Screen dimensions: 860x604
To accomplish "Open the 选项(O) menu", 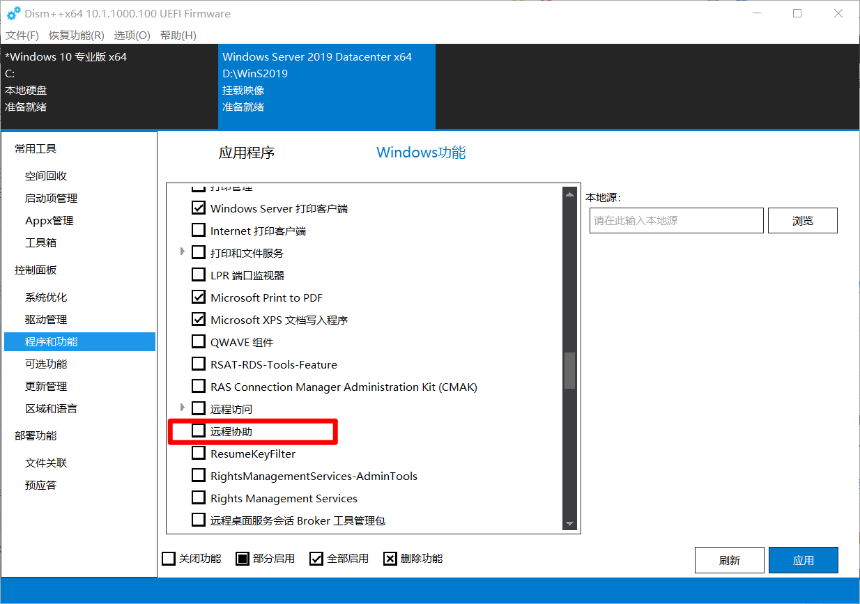I will [132, 35].
